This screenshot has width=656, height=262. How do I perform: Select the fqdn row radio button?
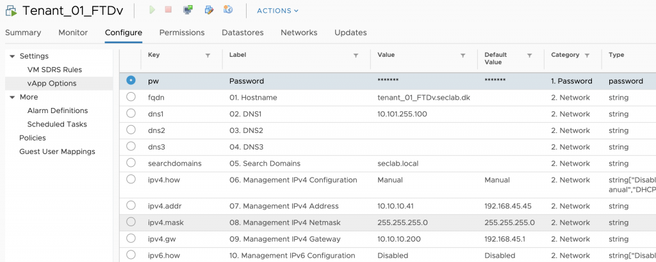pos(131,97)
